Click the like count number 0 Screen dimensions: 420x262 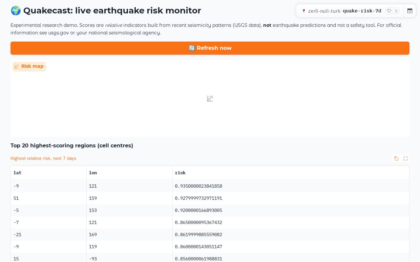[x=396, y=11]
